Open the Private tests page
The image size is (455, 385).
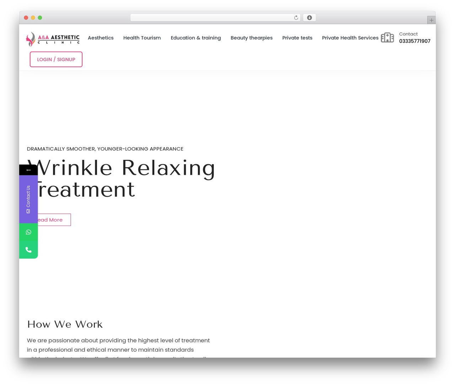coord(297,38)
